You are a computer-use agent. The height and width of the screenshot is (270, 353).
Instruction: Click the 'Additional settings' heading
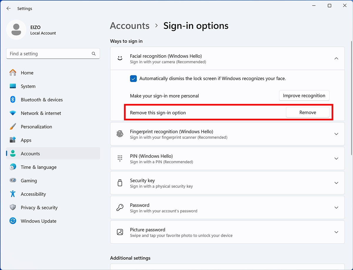(130, 258)
